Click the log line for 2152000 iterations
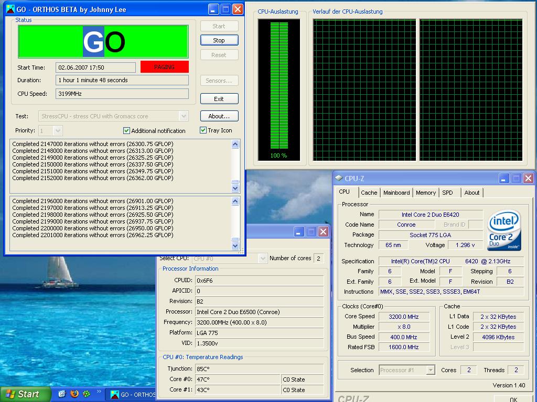The image size is (537, 402). coord(93,178)
